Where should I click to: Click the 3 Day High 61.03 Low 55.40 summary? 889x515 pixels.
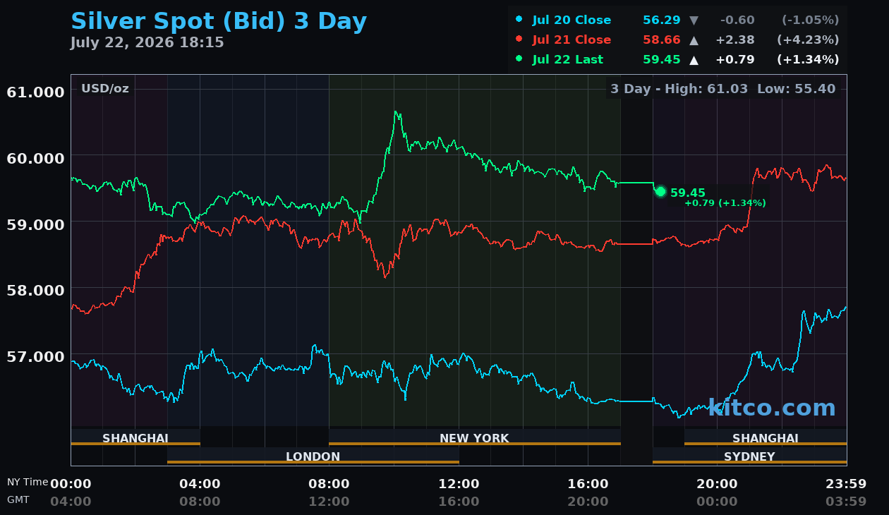(723, 89)
